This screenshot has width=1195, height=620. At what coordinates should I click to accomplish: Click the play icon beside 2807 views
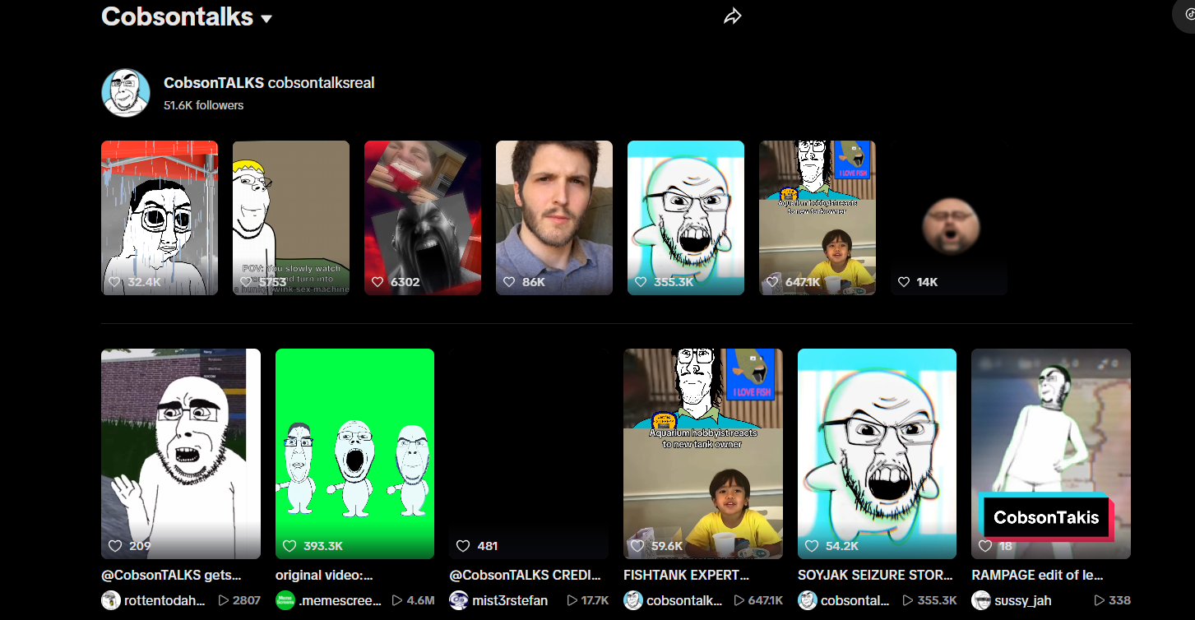click(x=223, y=600)
